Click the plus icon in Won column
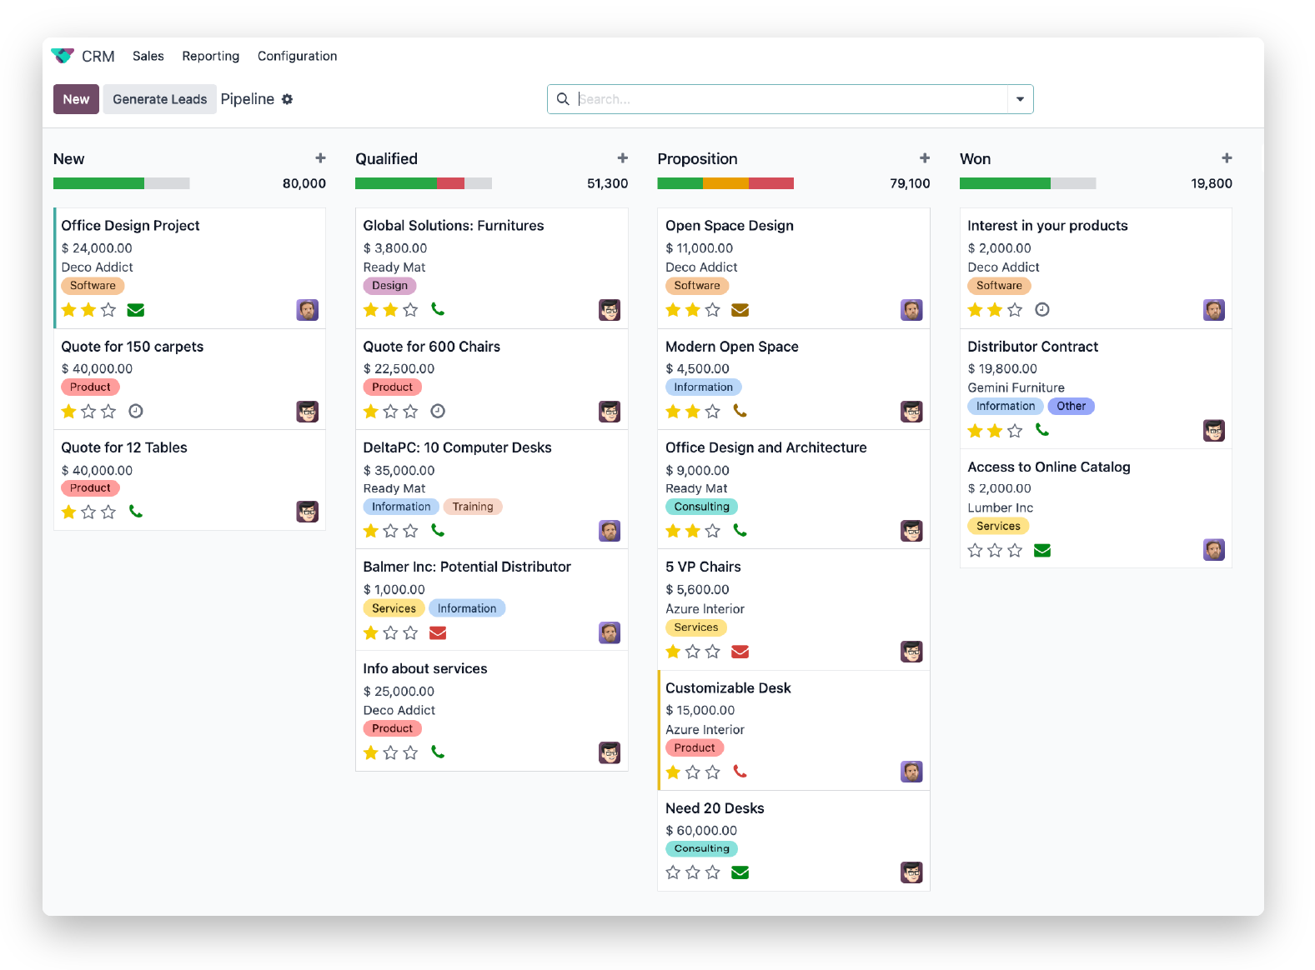The width and height of the screenshot is (1315, 970). click(x=1227, y=158)
